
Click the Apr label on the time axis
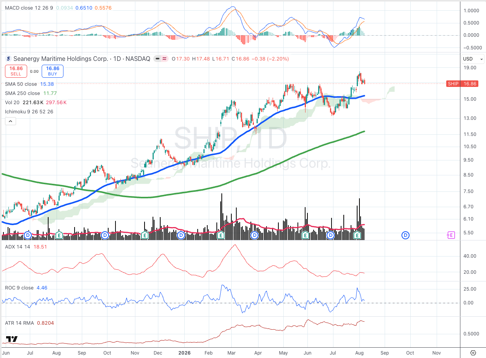[258, 352]
